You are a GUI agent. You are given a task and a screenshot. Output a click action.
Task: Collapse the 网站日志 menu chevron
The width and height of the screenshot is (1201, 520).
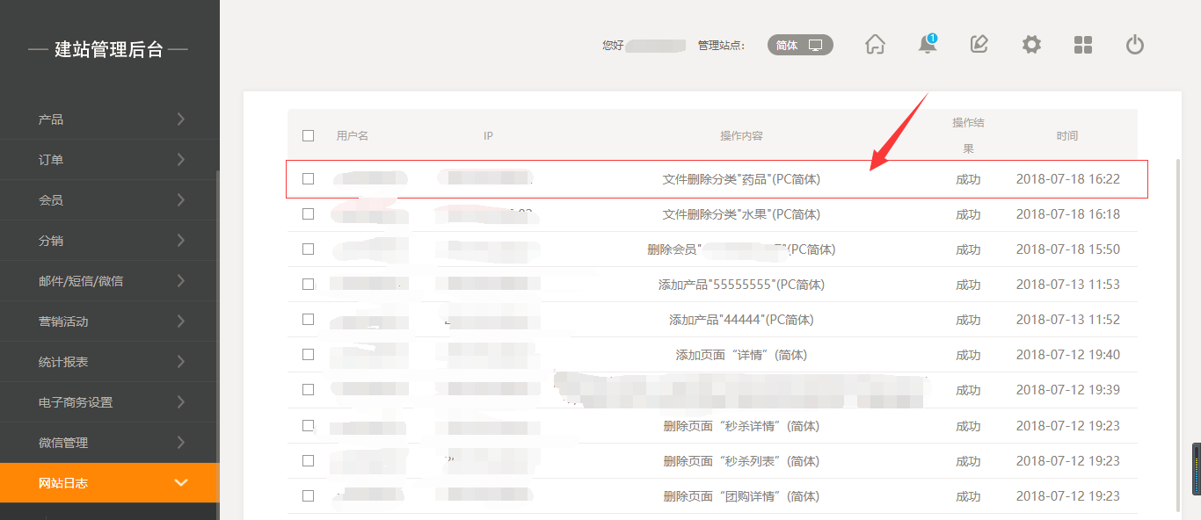tap(181, 483)
